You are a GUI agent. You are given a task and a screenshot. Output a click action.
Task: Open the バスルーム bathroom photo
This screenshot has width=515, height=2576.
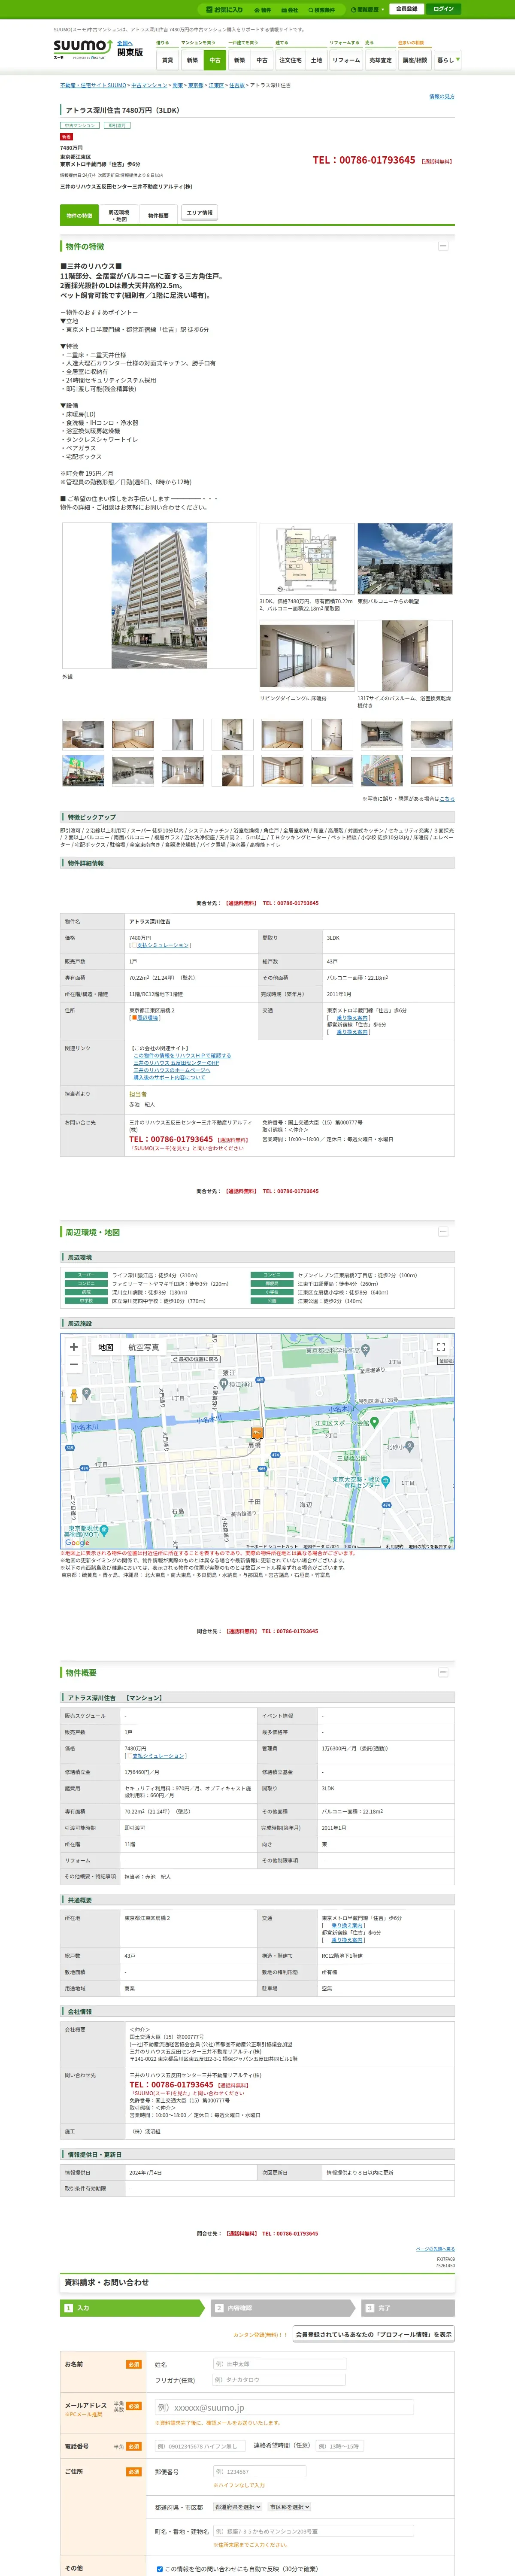405,656
